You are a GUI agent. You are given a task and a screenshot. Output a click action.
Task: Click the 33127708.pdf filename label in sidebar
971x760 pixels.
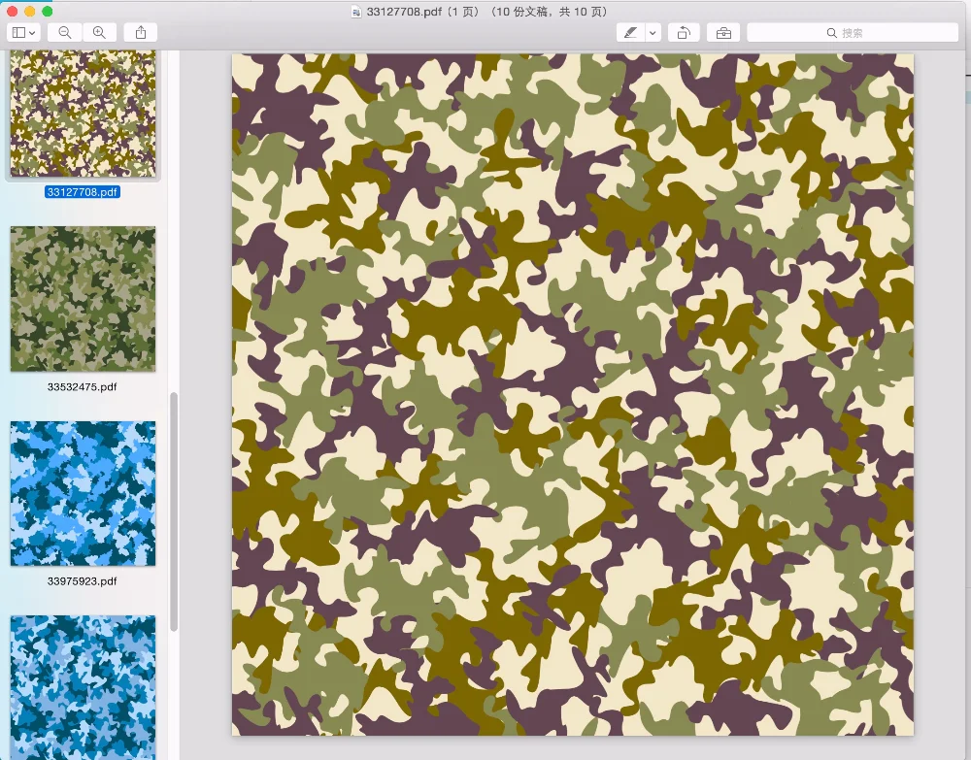tap(83, 192)
